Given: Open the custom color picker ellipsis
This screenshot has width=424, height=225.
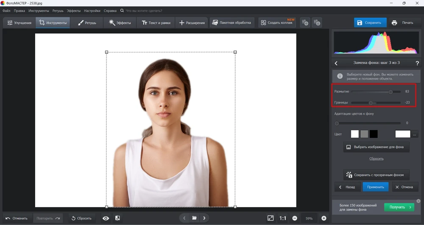Looking at the screenshot, I should (415, 134).
